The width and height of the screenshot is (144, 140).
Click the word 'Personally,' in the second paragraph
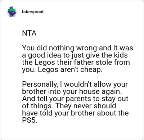pyautogui.click(x=39, y=85)
